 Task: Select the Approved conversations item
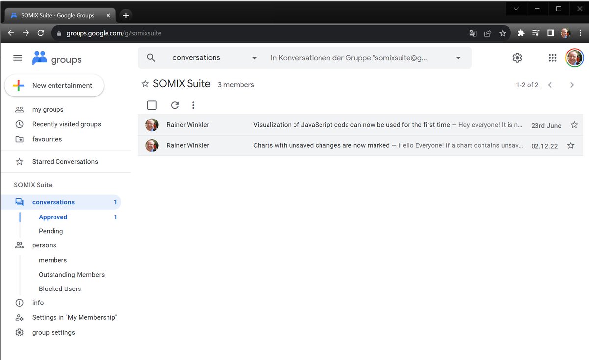coord(53,217)
